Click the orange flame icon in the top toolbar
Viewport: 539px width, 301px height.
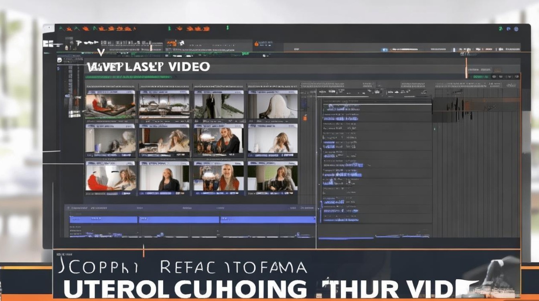coord(256,43)
